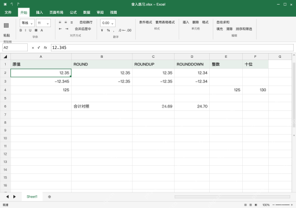Click the save icon in title bar
Screen dimensions: 296x208
click(x=5, y=4)
